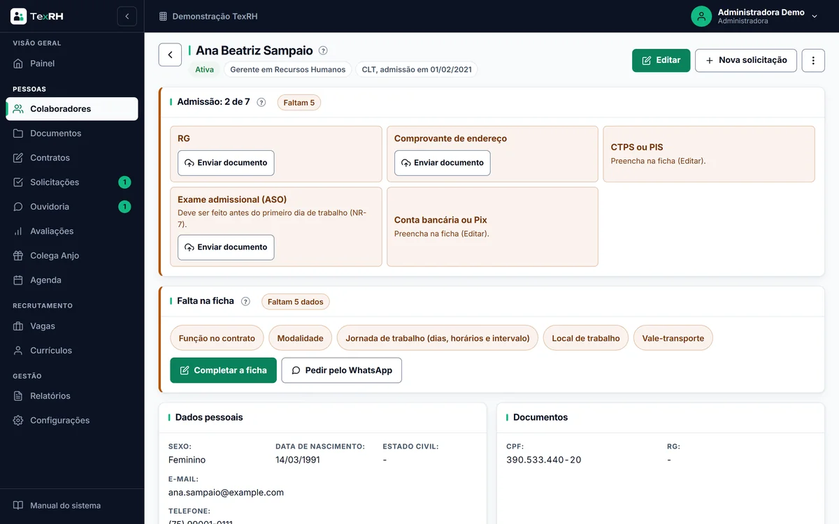Image resolution: width=839 pixels, height=524 pixels.
Task: Open Documentos in the sidebar
Action: [x=72, y=133]
